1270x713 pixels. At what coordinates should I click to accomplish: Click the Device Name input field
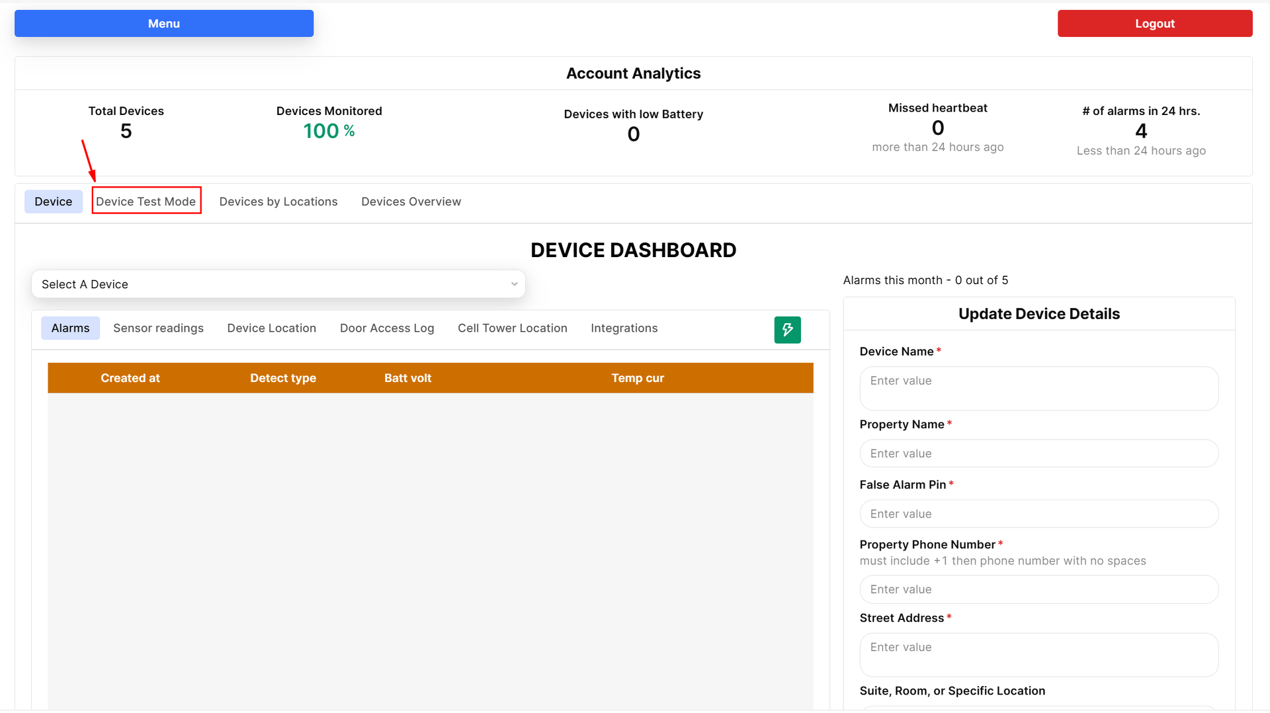[1038, 389]
